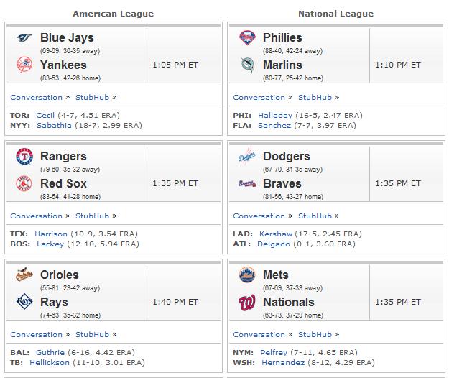The width and height of the screenshot is (449, 378).
Task: Click the Braves team logo
Action: pyautogui.click(x=247, y=183)
